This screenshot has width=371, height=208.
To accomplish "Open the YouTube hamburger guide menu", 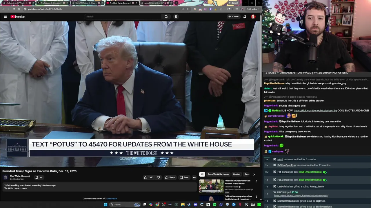I will pos(5,16).
